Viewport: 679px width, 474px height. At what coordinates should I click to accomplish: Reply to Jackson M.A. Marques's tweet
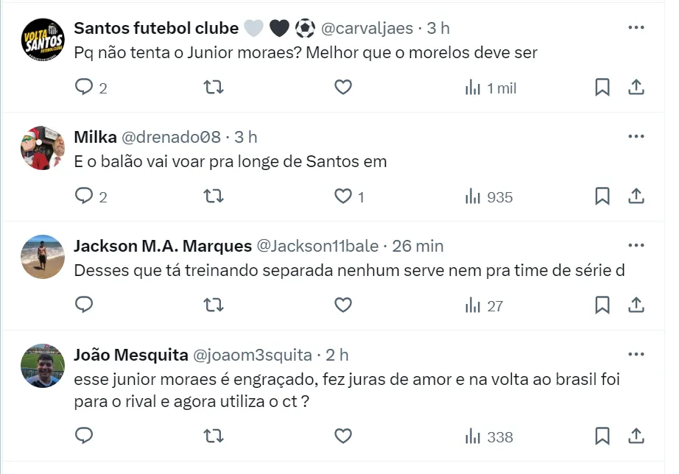click(85, 305)
